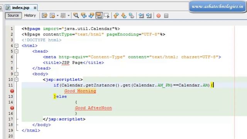247x139 pixels.
Task: Click error marker beside Good Morning line
Action: point(12,91)
